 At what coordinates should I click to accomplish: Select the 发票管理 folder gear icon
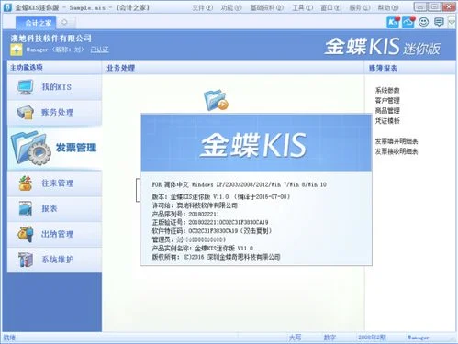coord(30,148)
